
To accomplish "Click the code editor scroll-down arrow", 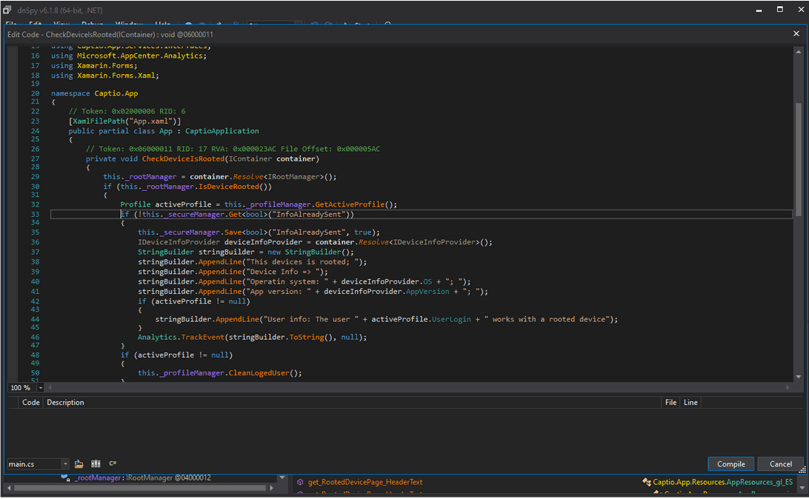I will [798, 377].
